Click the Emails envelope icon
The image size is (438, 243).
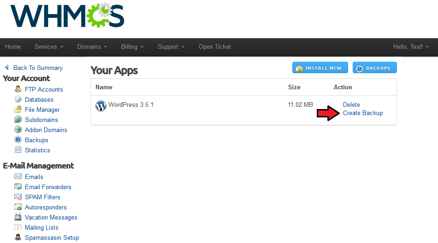tap(18, 177)
